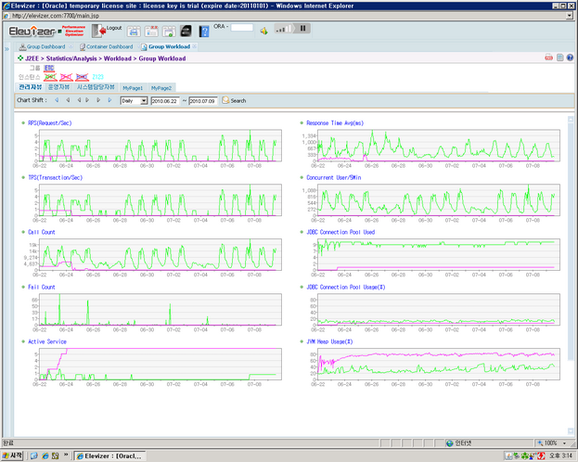Select the Group Workload tab
Image resolution: width=578 pixels, height=462 pixels.
click(169, 46)
